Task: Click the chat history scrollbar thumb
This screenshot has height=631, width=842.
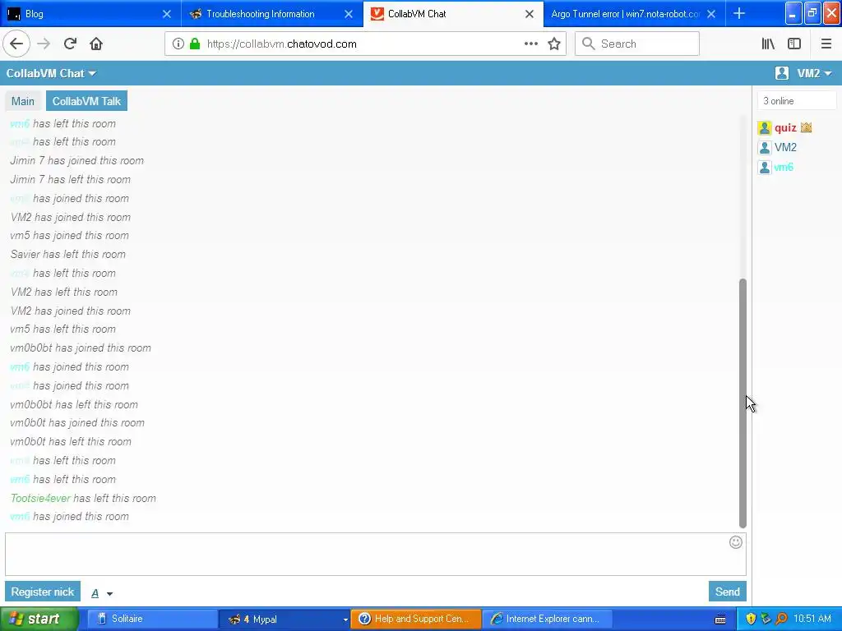Action: tap(743, 403)
